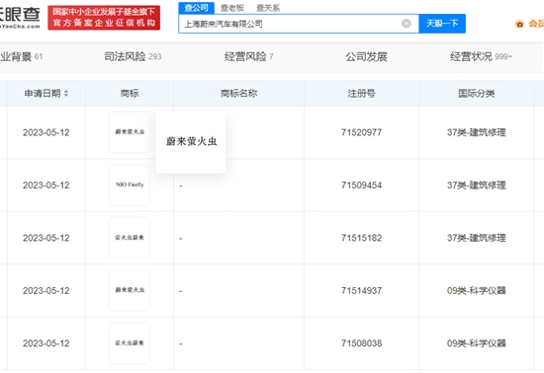
Task: Clear the search box with the X icon
Action: (407, 24)
